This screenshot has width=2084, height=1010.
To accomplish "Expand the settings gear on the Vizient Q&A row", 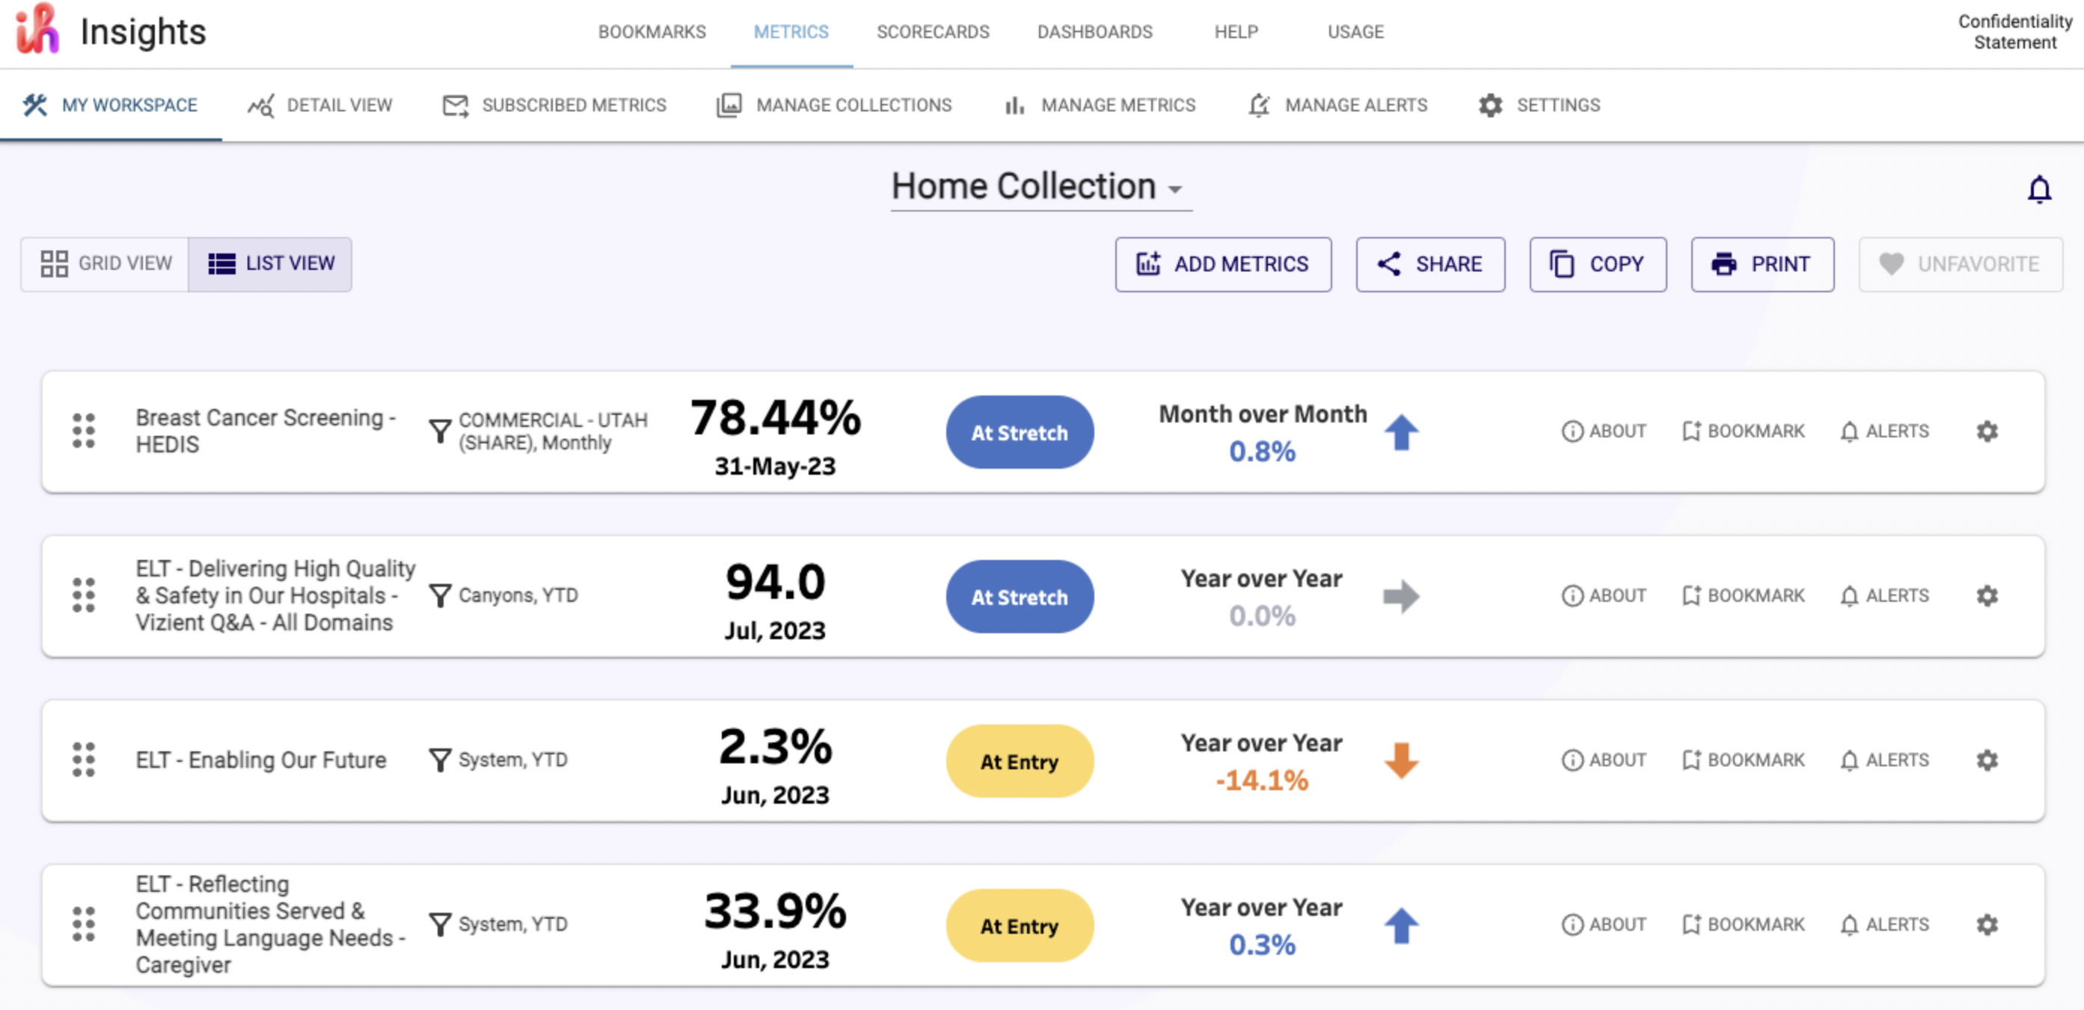I will pos(1986,596).
